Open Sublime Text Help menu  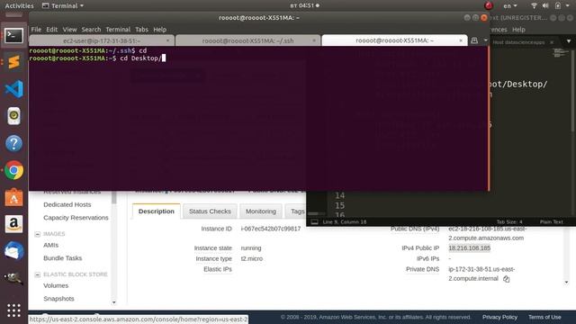tap(518, 30)
